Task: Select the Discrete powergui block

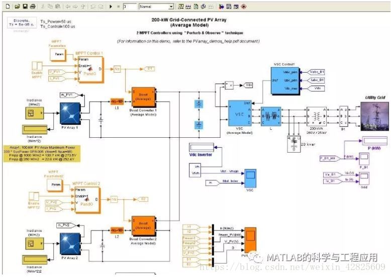Action: 22,23
